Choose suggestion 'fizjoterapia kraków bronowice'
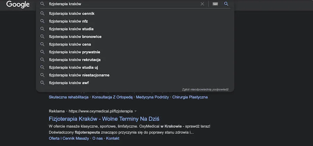Image resolution: width=313 pixels, height=146 pixels. [75, 37]
